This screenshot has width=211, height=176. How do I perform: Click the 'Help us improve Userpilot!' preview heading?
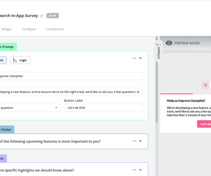[x=186, y=101]
